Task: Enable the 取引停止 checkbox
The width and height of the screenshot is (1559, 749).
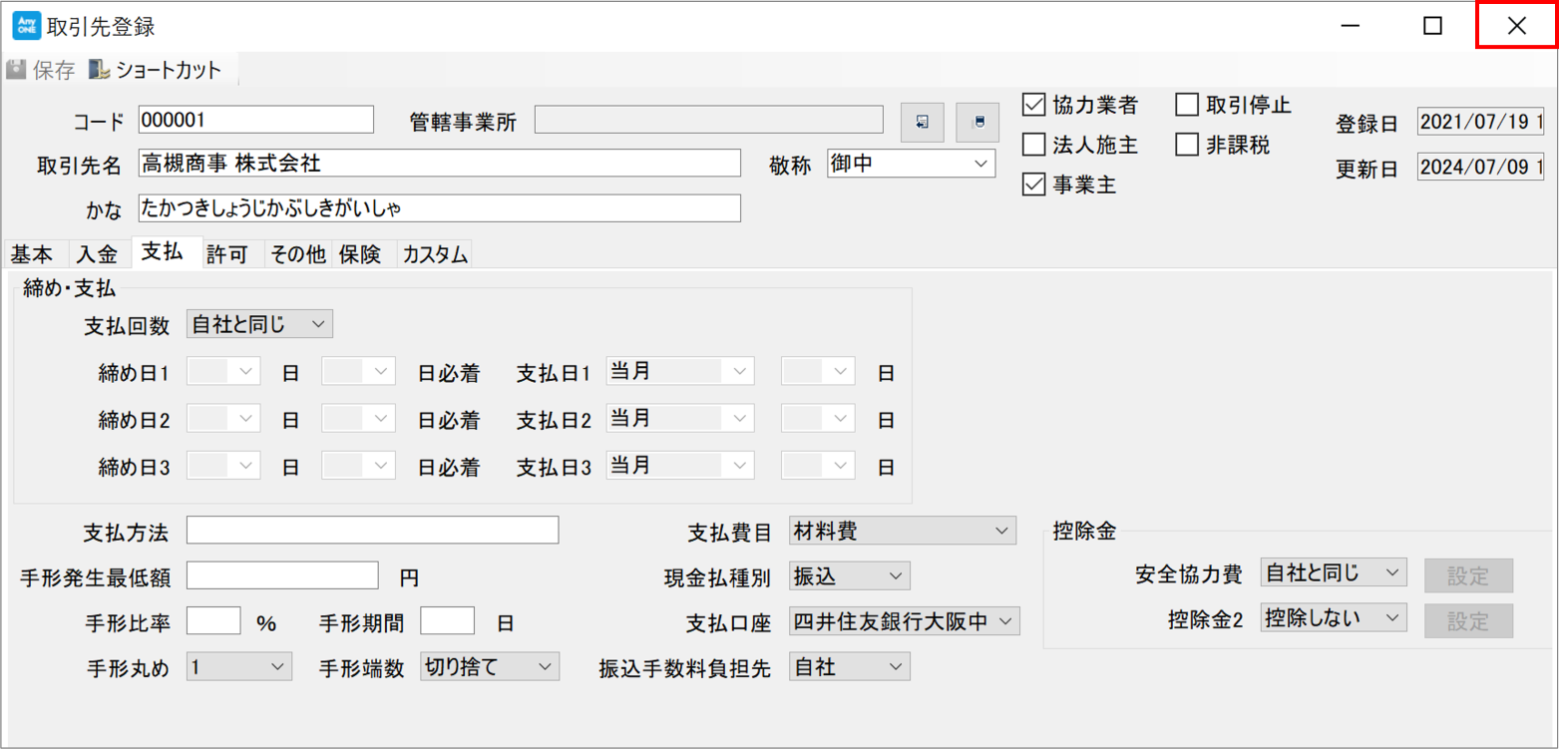Action: click(1187, 105)
